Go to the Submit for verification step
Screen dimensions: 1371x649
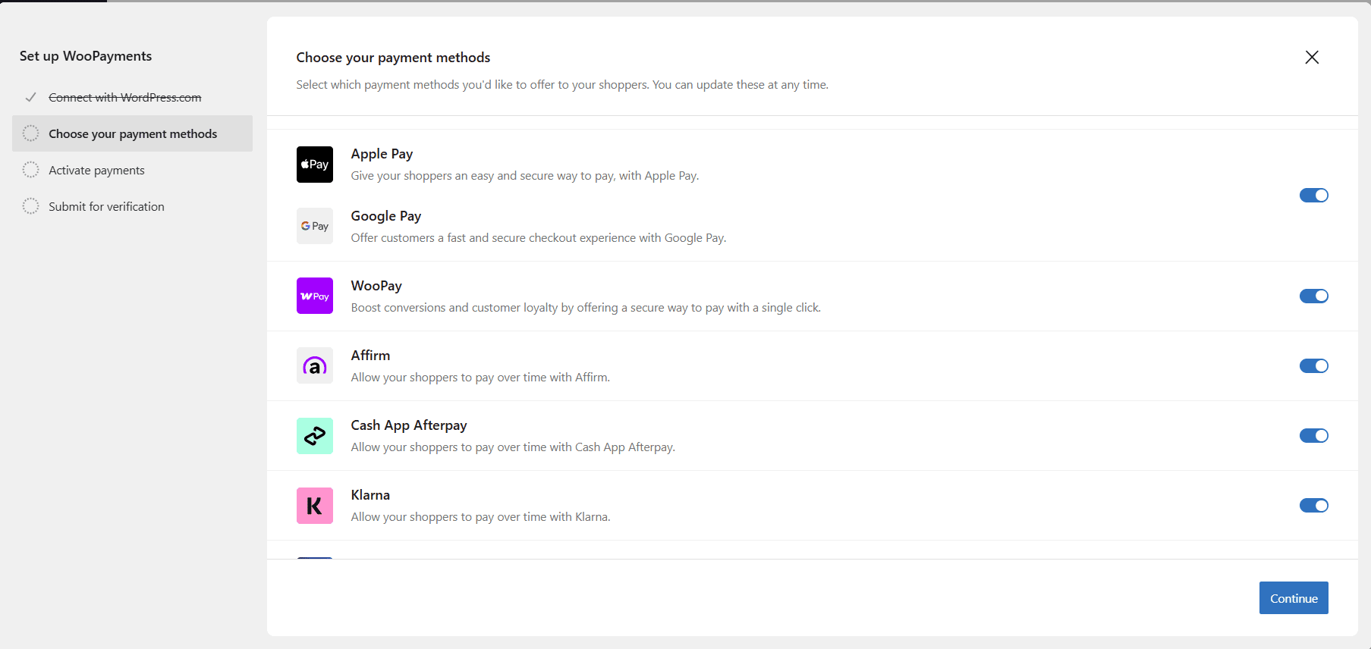[x=106, y=206]
